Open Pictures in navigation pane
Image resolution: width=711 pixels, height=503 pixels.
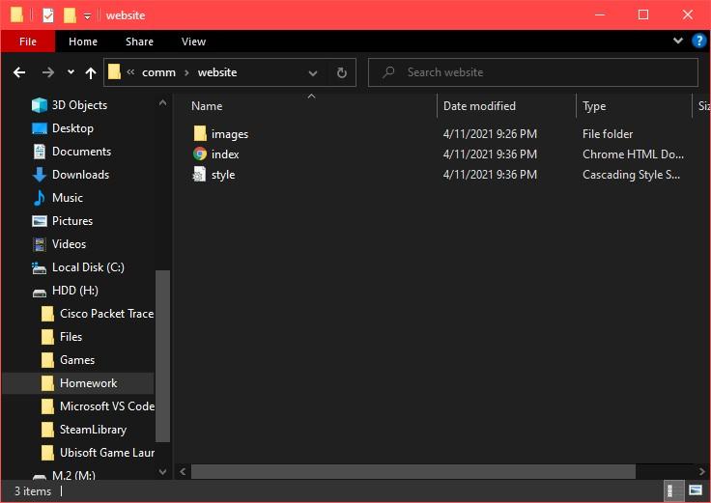[72, 221]
